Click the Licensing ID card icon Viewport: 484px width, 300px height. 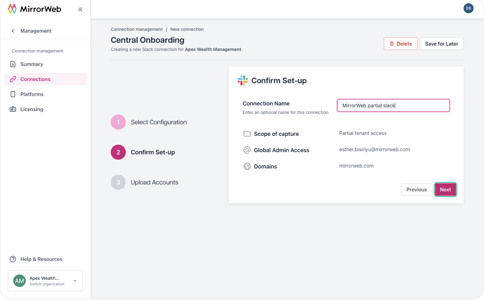[x=13, y=109]
